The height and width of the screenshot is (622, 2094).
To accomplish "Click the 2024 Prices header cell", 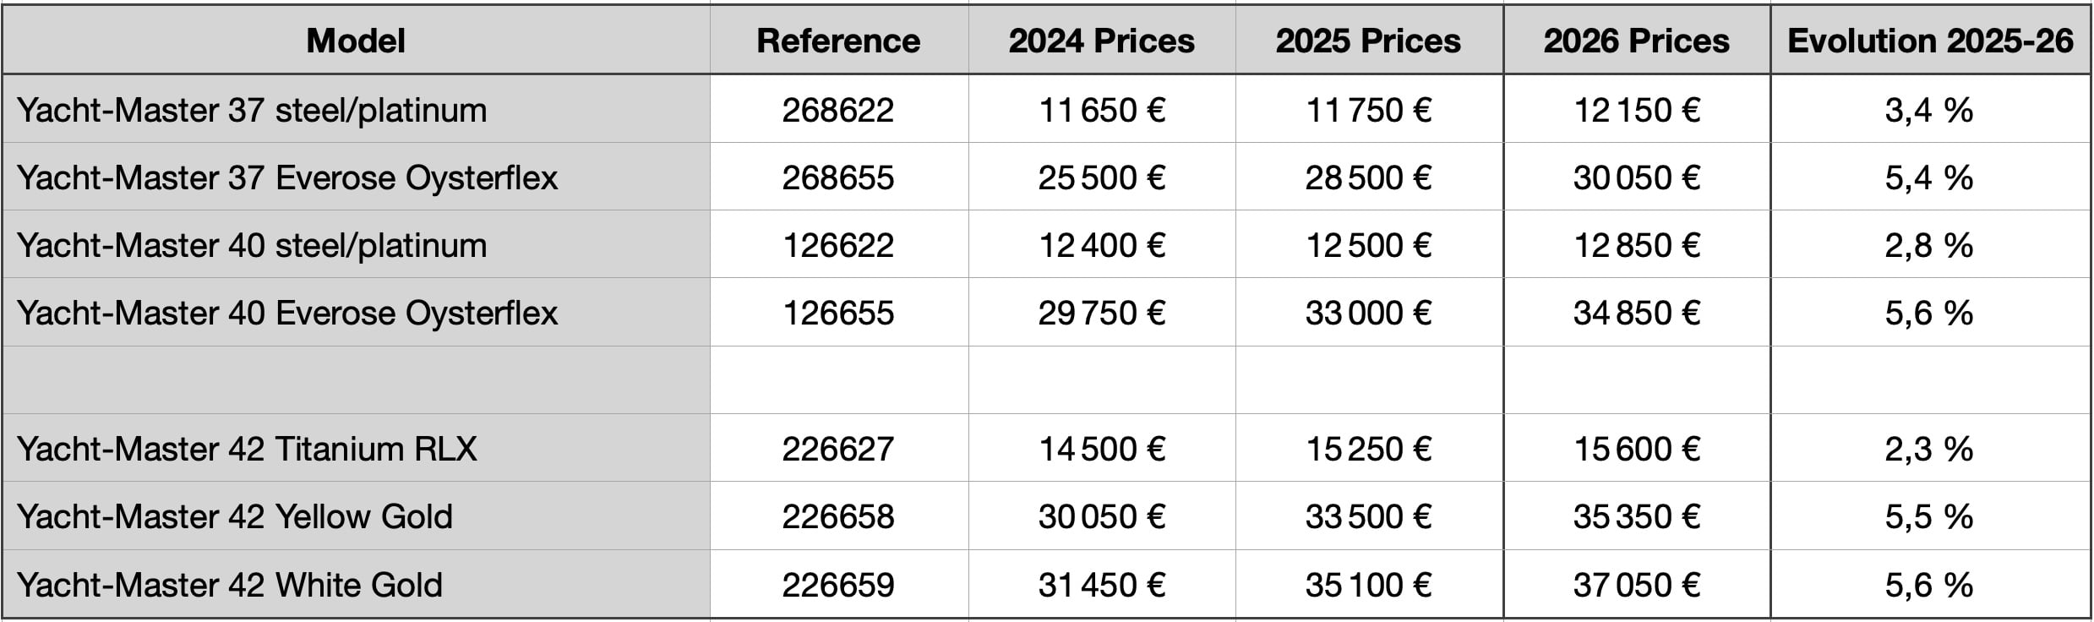I will [x=1101, y=41].
